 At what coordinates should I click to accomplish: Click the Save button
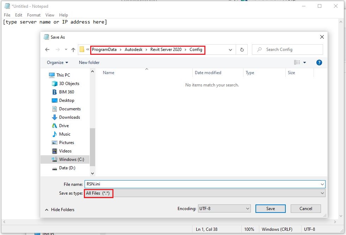point(271,209)
